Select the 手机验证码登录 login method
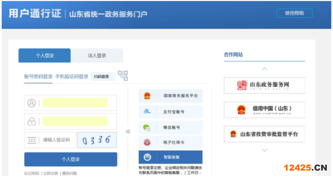This screenshot has height=178, width=333. pos(72,77)
